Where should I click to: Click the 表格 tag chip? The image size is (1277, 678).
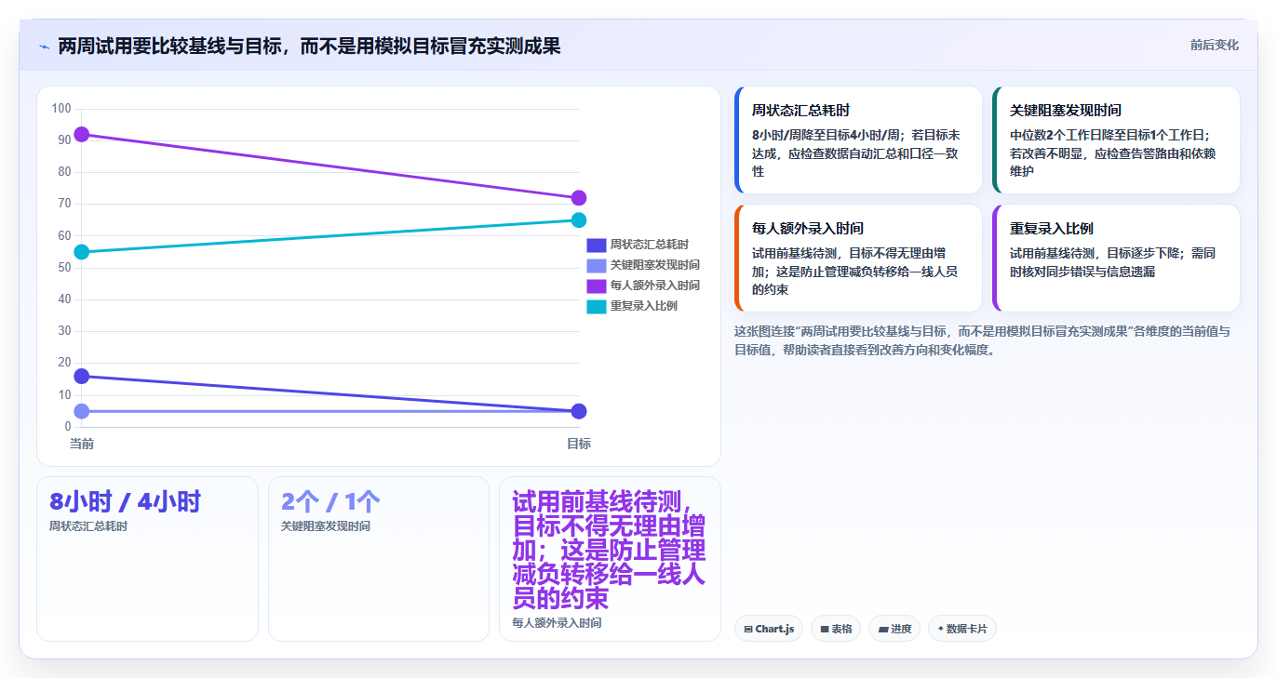pos(836,629)
